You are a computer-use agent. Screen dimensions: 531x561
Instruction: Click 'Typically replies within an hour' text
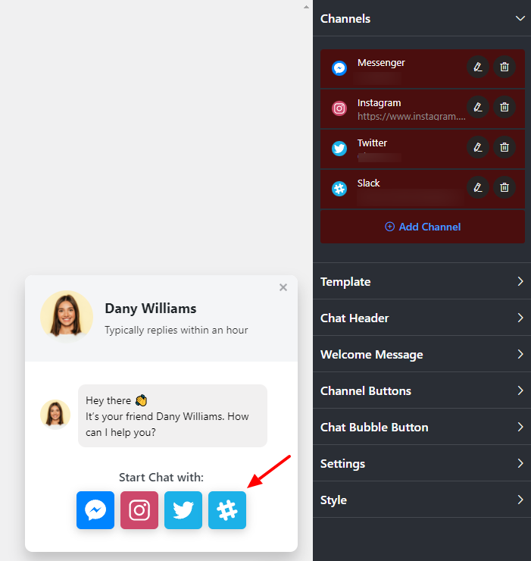click(x=176, y=330)
